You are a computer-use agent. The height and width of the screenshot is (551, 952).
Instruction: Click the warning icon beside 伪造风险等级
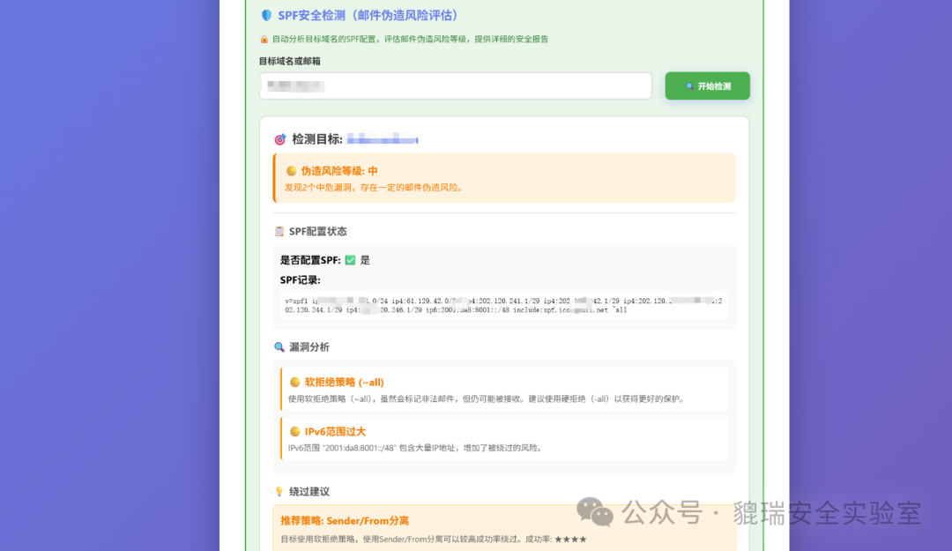coord(293,170)
